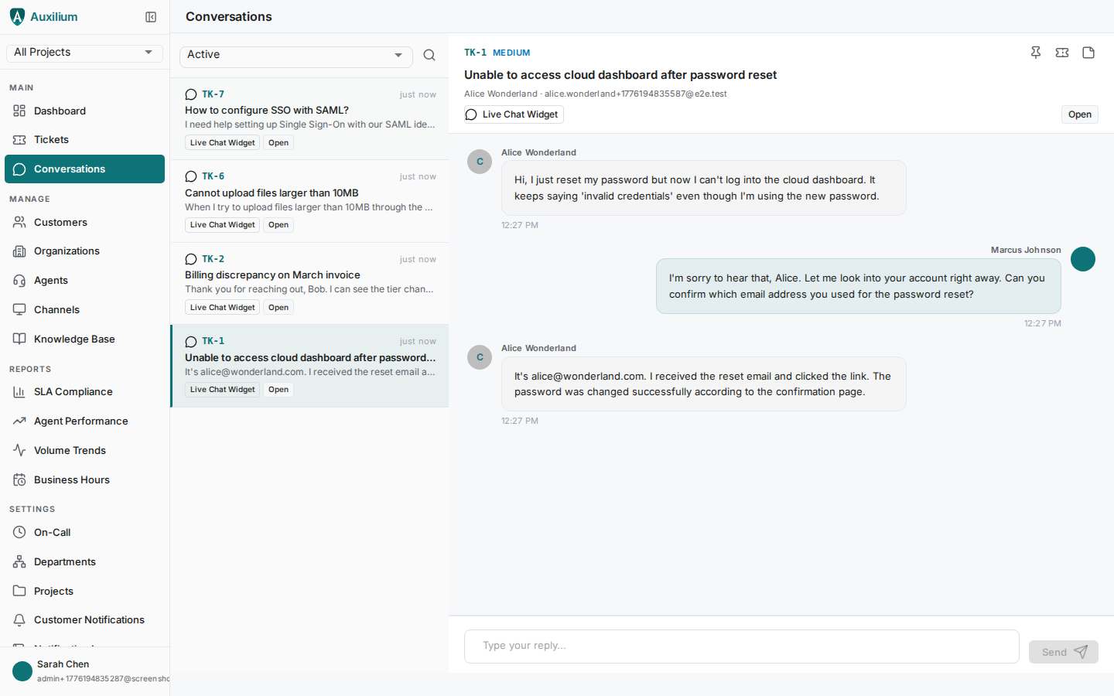Click the Auxilium logo
Screen dimensions: 1114x696
44,16
